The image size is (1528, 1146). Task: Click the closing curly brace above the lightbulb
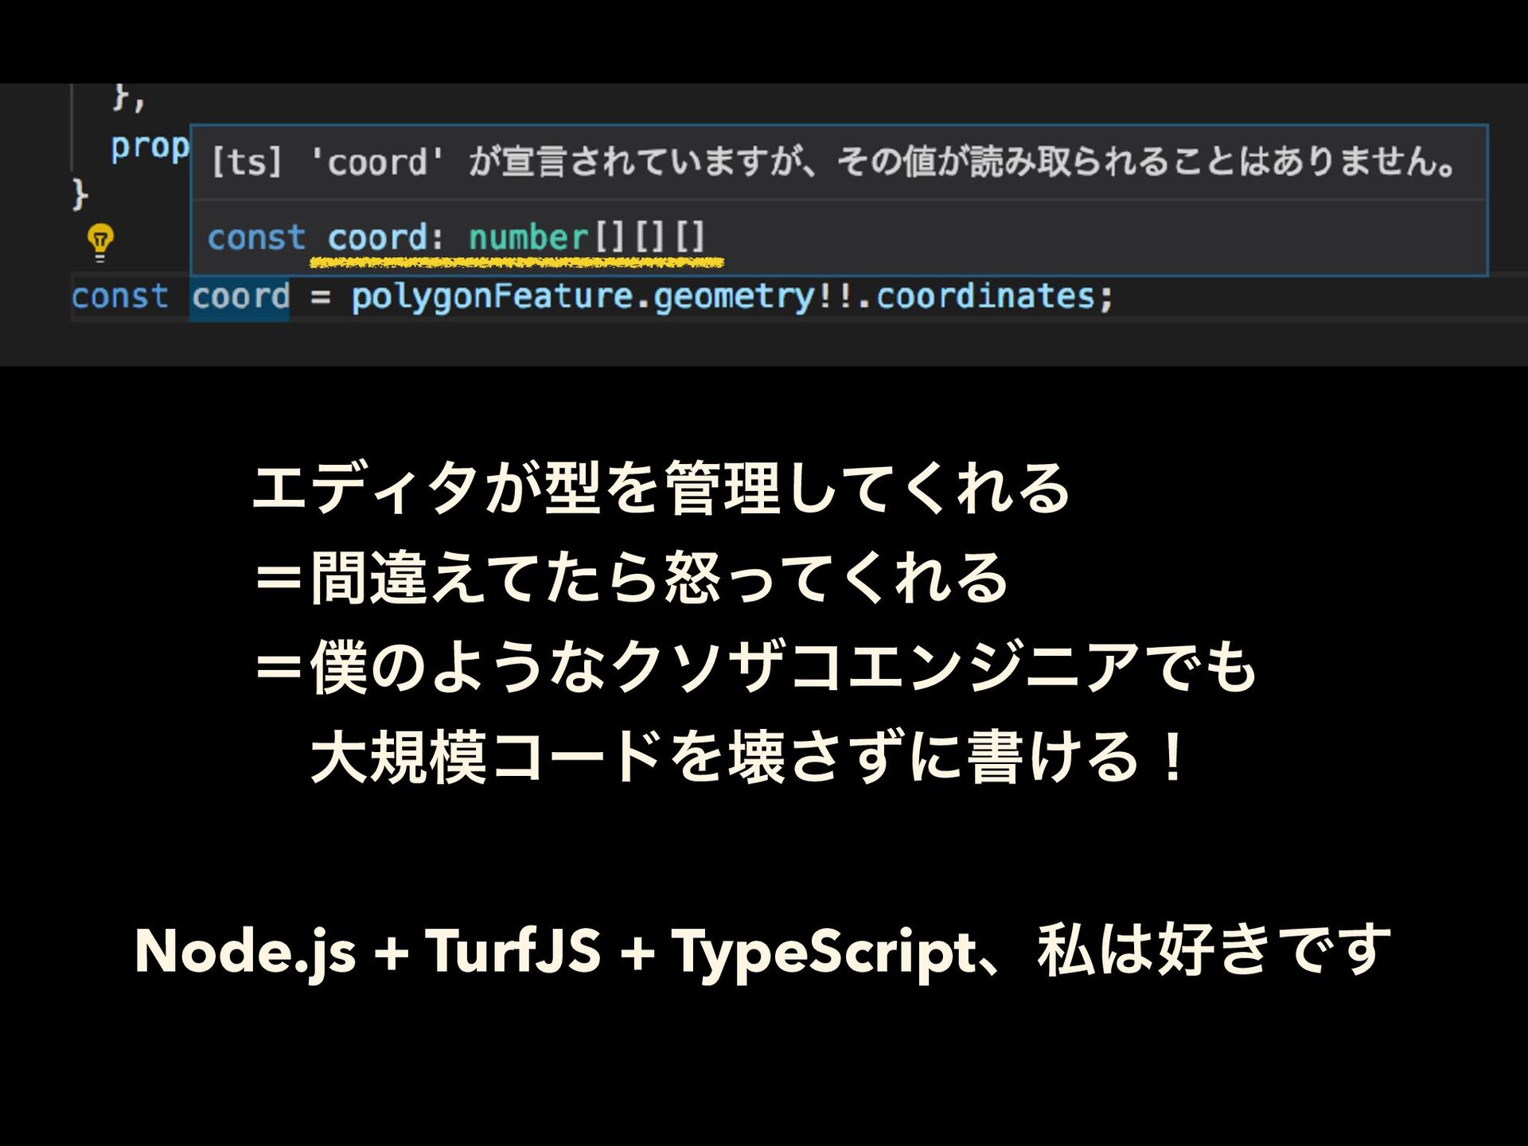coord(79,193)
